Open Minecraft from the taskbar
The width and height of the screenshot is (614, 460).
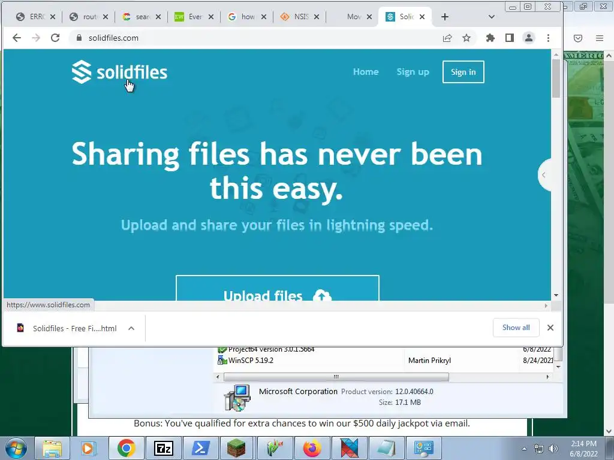pyautogui.click(x=236, y=448)
